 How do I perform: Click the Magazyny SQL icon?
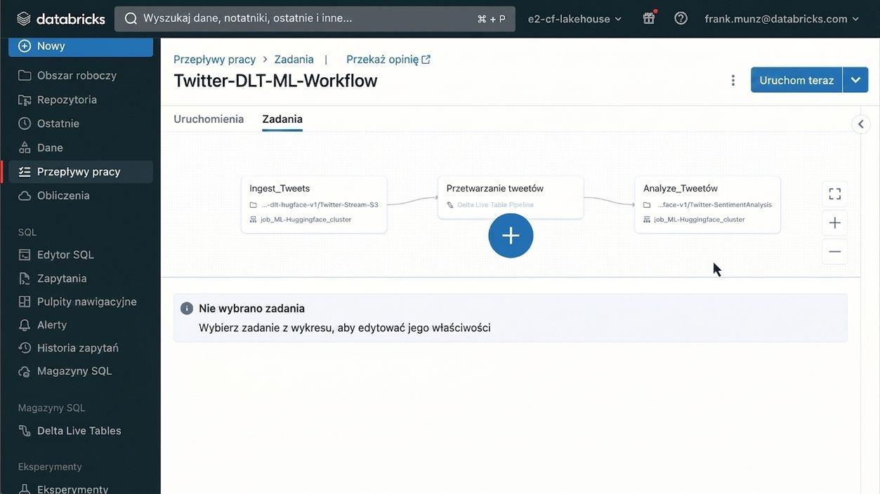(x=25, y=371)
